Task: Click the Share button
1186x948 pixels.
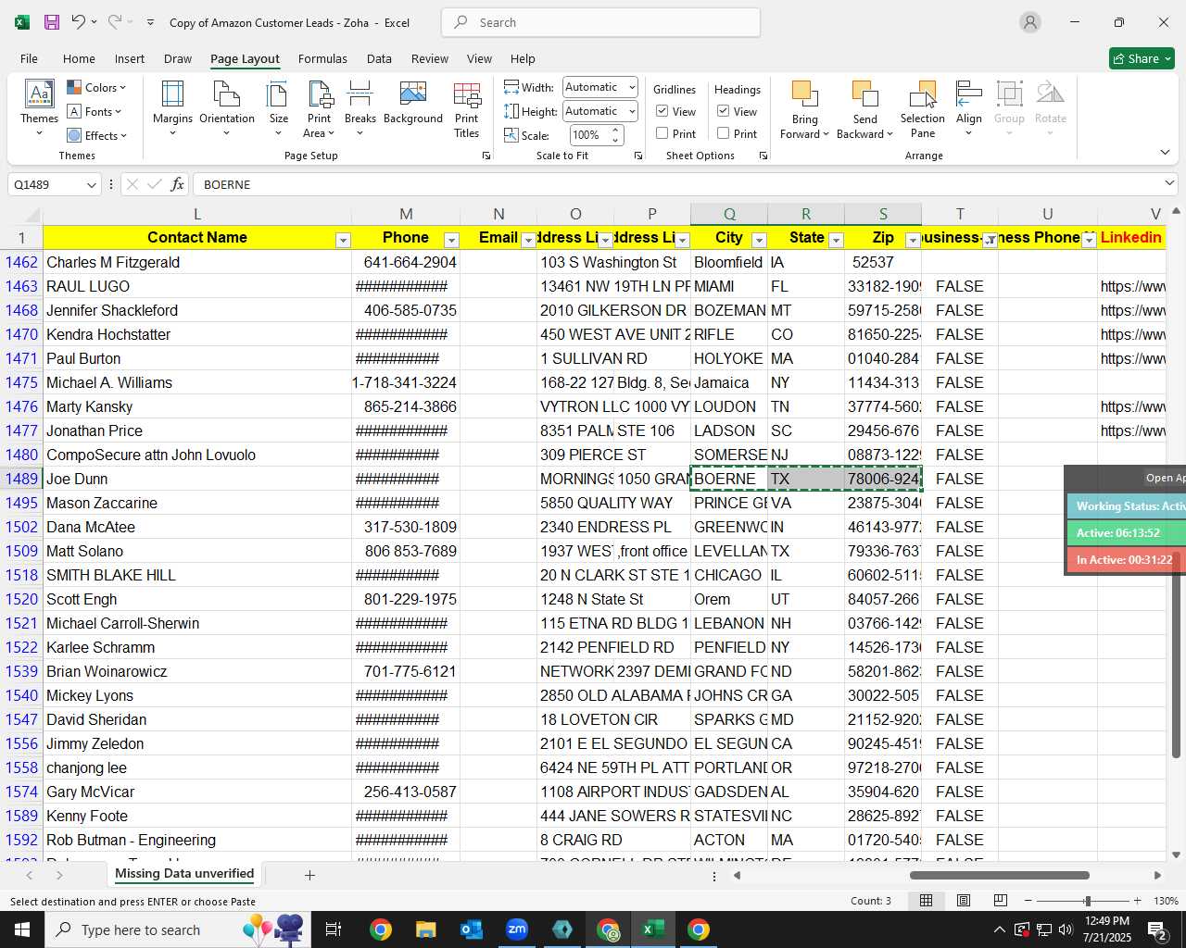Action: (1142, 58)
